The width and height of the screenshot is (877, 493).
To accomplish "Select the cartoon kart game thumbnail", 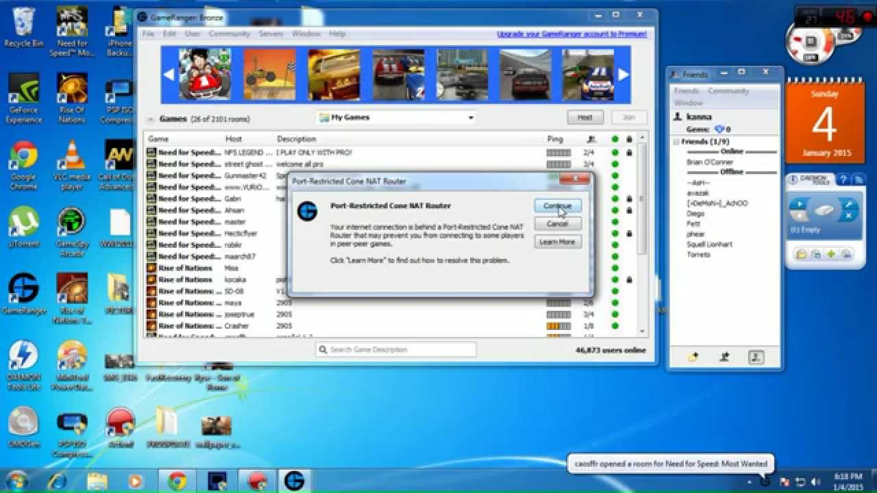I will click(x=205, y=75).
